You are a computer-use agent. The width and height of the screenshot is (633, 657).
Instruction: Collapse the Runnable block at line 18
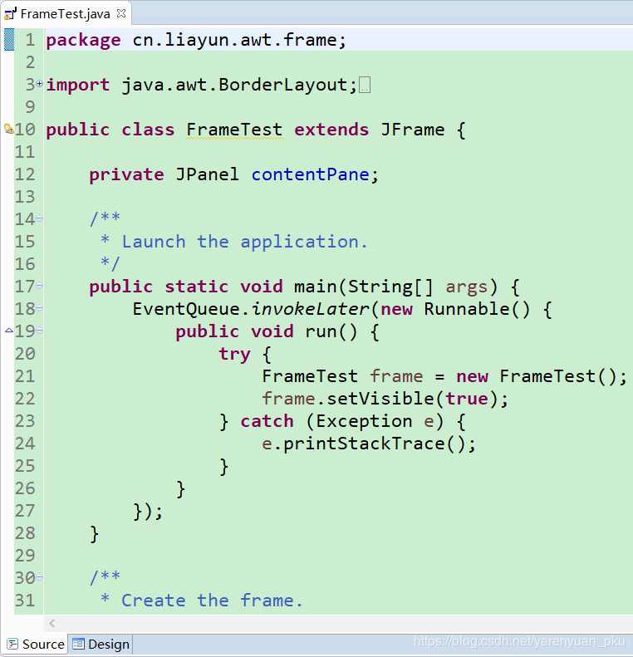(39, 308)
